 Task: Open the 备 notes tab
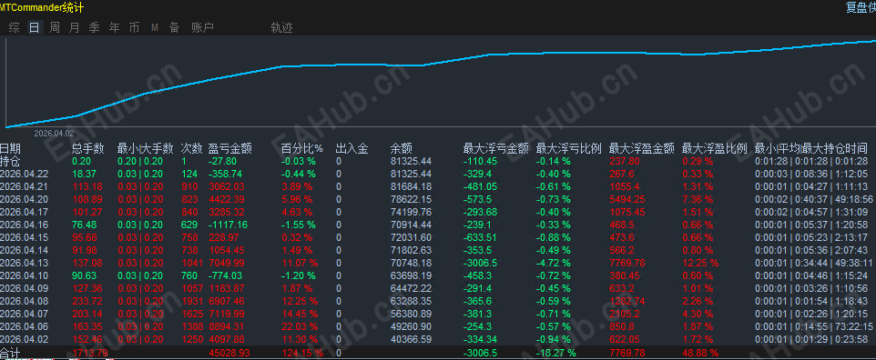coord(174,28)
